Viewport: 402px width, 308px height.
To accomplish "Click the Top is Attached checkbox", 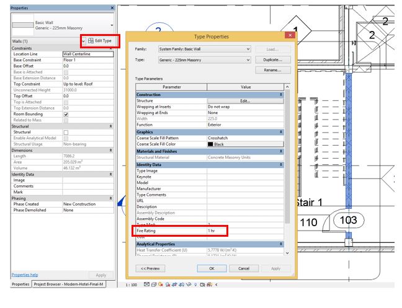I will click(x=66, y=102).
